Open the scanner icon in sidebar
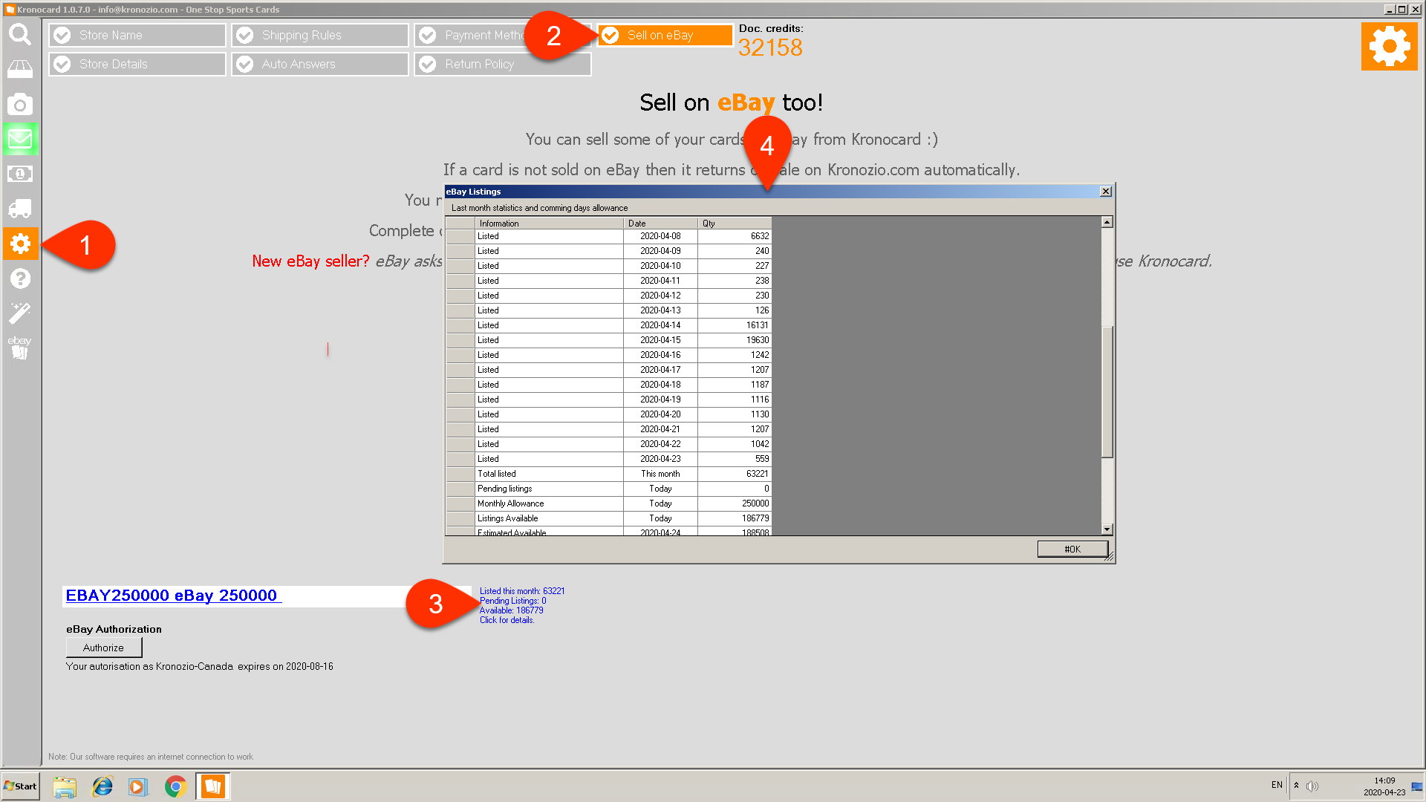Screen dimensions: 1426x802 click(20, 70)
